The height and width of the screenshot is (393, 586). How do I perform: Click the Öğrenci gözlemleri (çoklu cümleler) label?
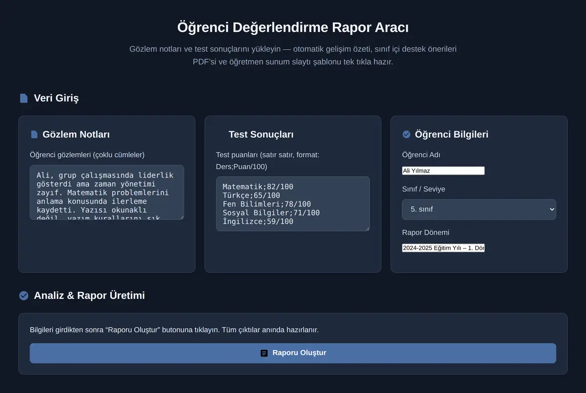tap(87, 155)
